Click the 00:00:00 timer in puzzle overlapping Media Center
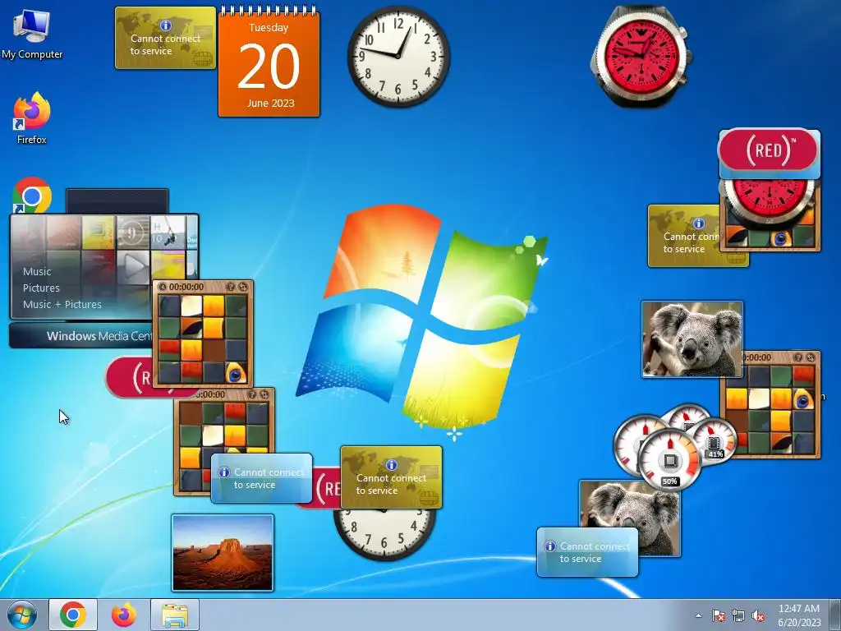Screen dimensions: 841x631 186,287
